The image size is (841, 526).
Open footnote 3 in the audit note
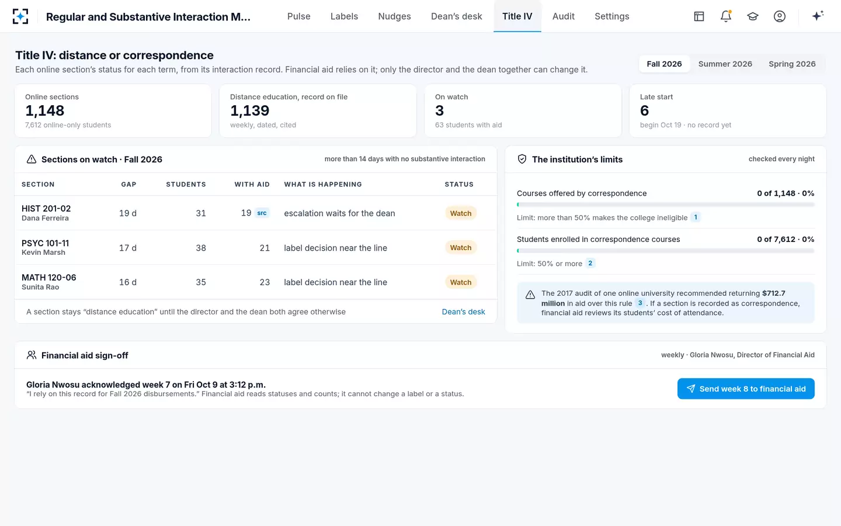point(640,303)
